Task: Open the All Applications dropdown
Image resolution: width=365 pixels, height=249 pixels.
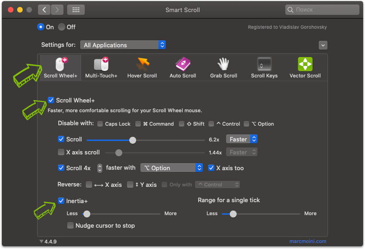Action: coord(123,45)
